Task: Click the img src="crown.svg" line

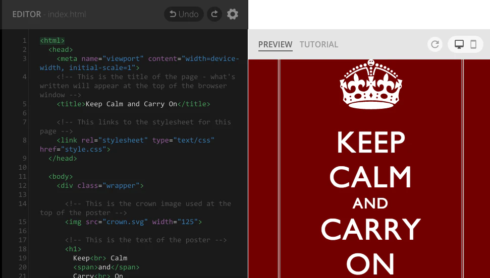Action: point(133,222)
